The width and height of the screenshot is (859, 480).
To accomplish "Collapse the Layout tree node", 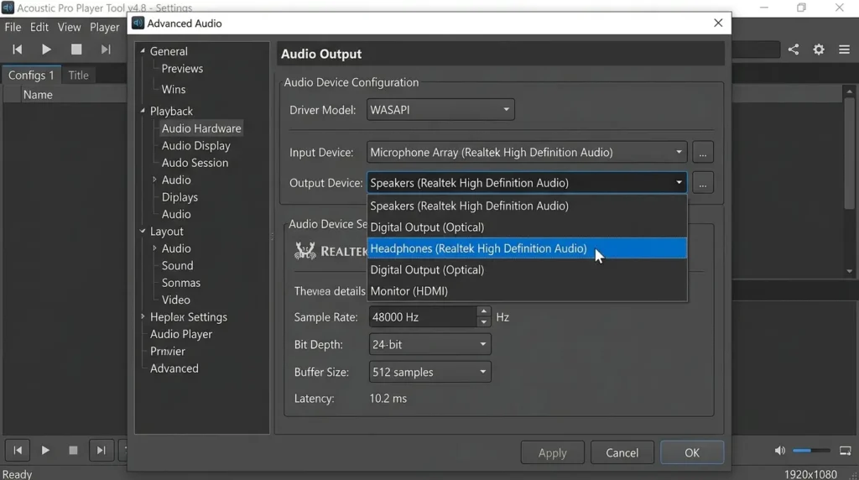I will pyautogui.click(x=143, y=232).
